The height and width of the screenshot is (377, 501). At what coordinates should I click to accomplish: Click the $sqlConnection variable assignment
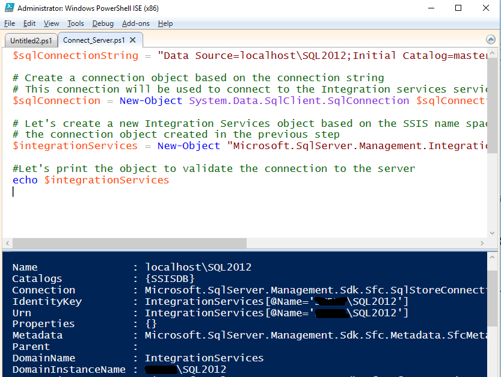pyautogui.click(x=57, y=100)
